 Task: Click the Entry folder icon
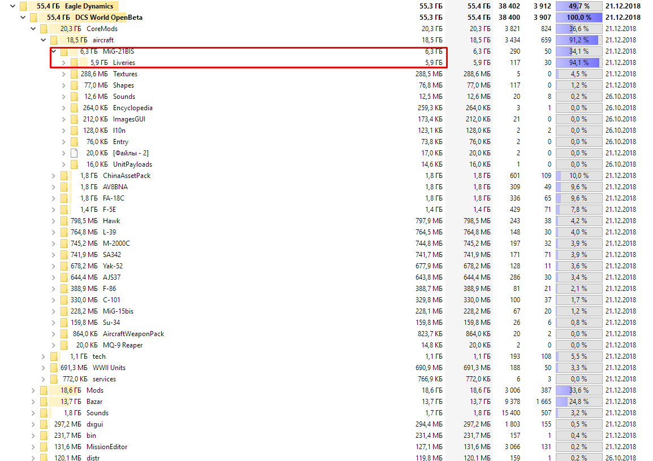(74, 141)
